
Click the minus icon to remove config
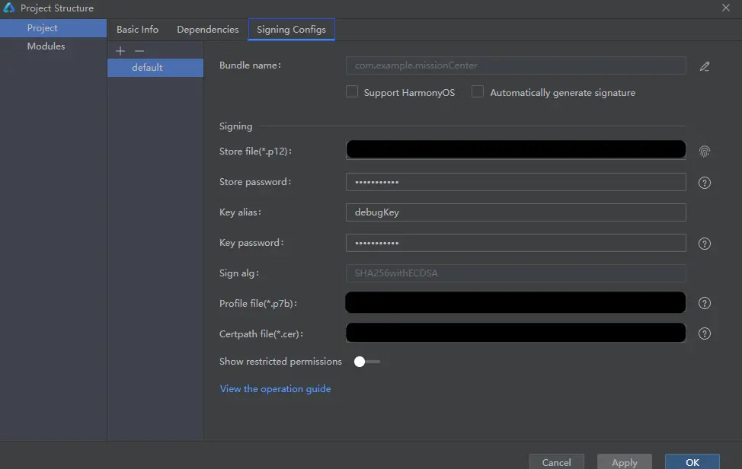point(139,51)
